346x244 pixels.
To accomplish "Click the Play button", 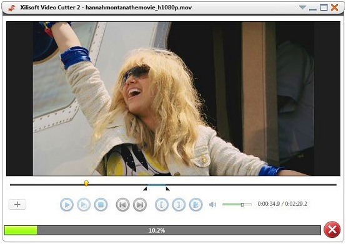I will [x=67, y=205].
